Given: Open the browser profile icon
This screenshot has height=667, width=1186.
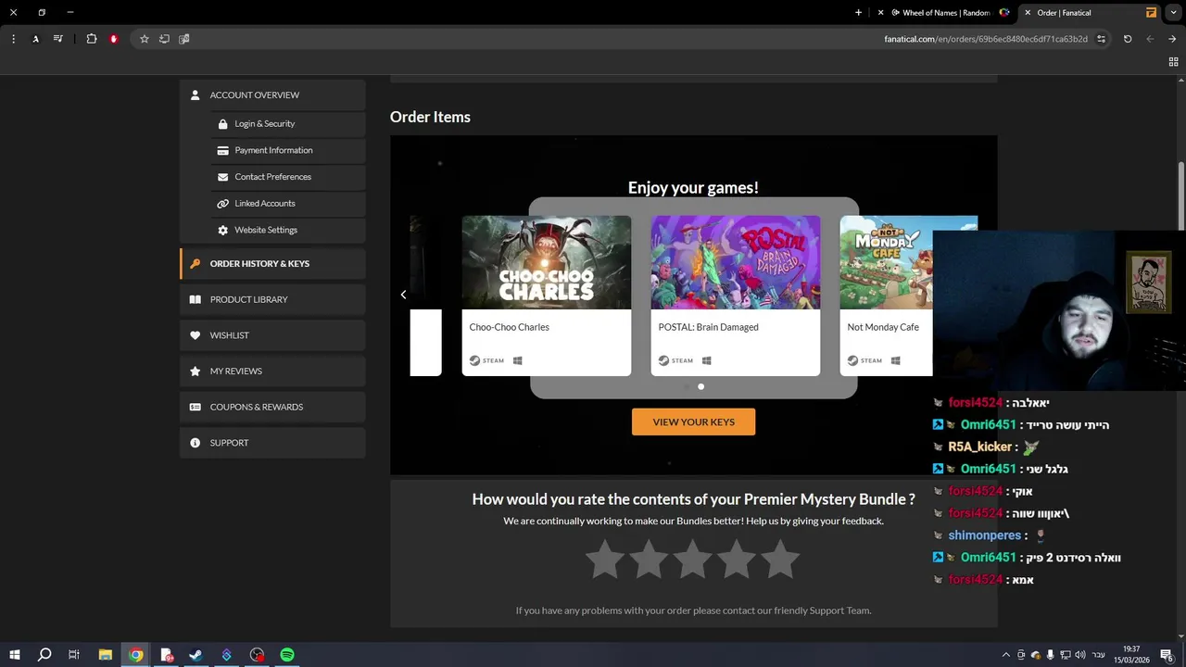Looking at the screenshot, I should click(x=35, y=39).
